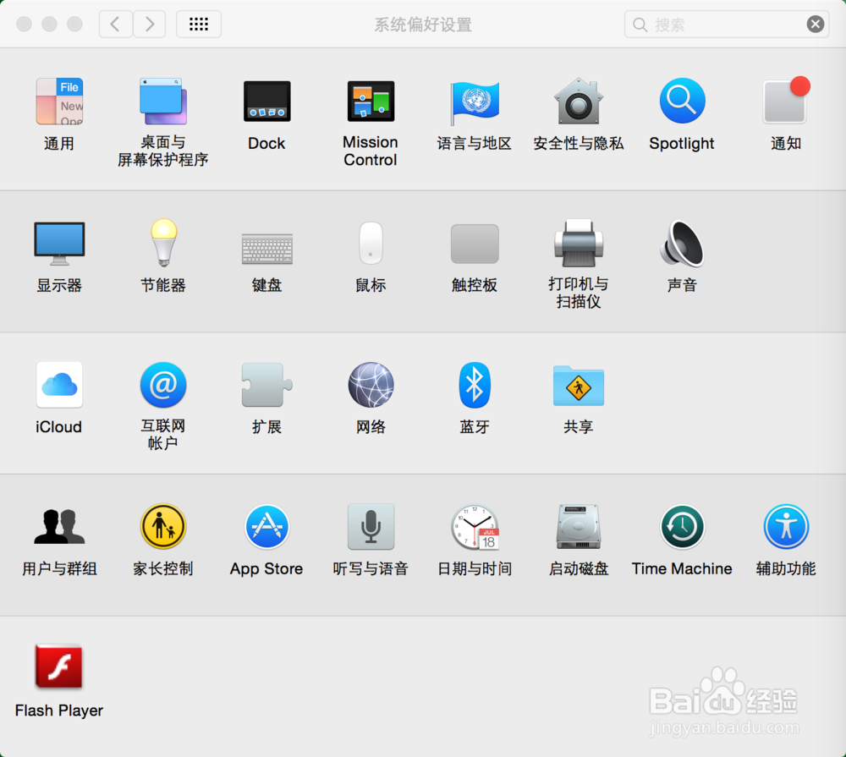Close the 系统偏好设置 window
846x757 pixels.
coord(24,25)
